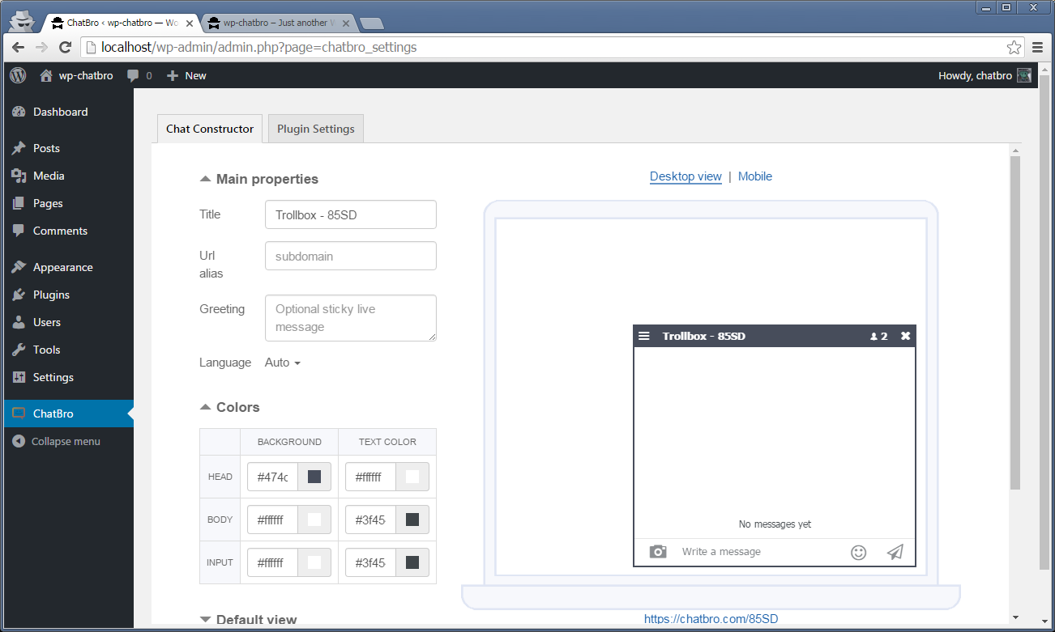Click the Posts pin icon
Viewport: 1055px width, 632px height.
pyautogui.click(x=19, y=148)
